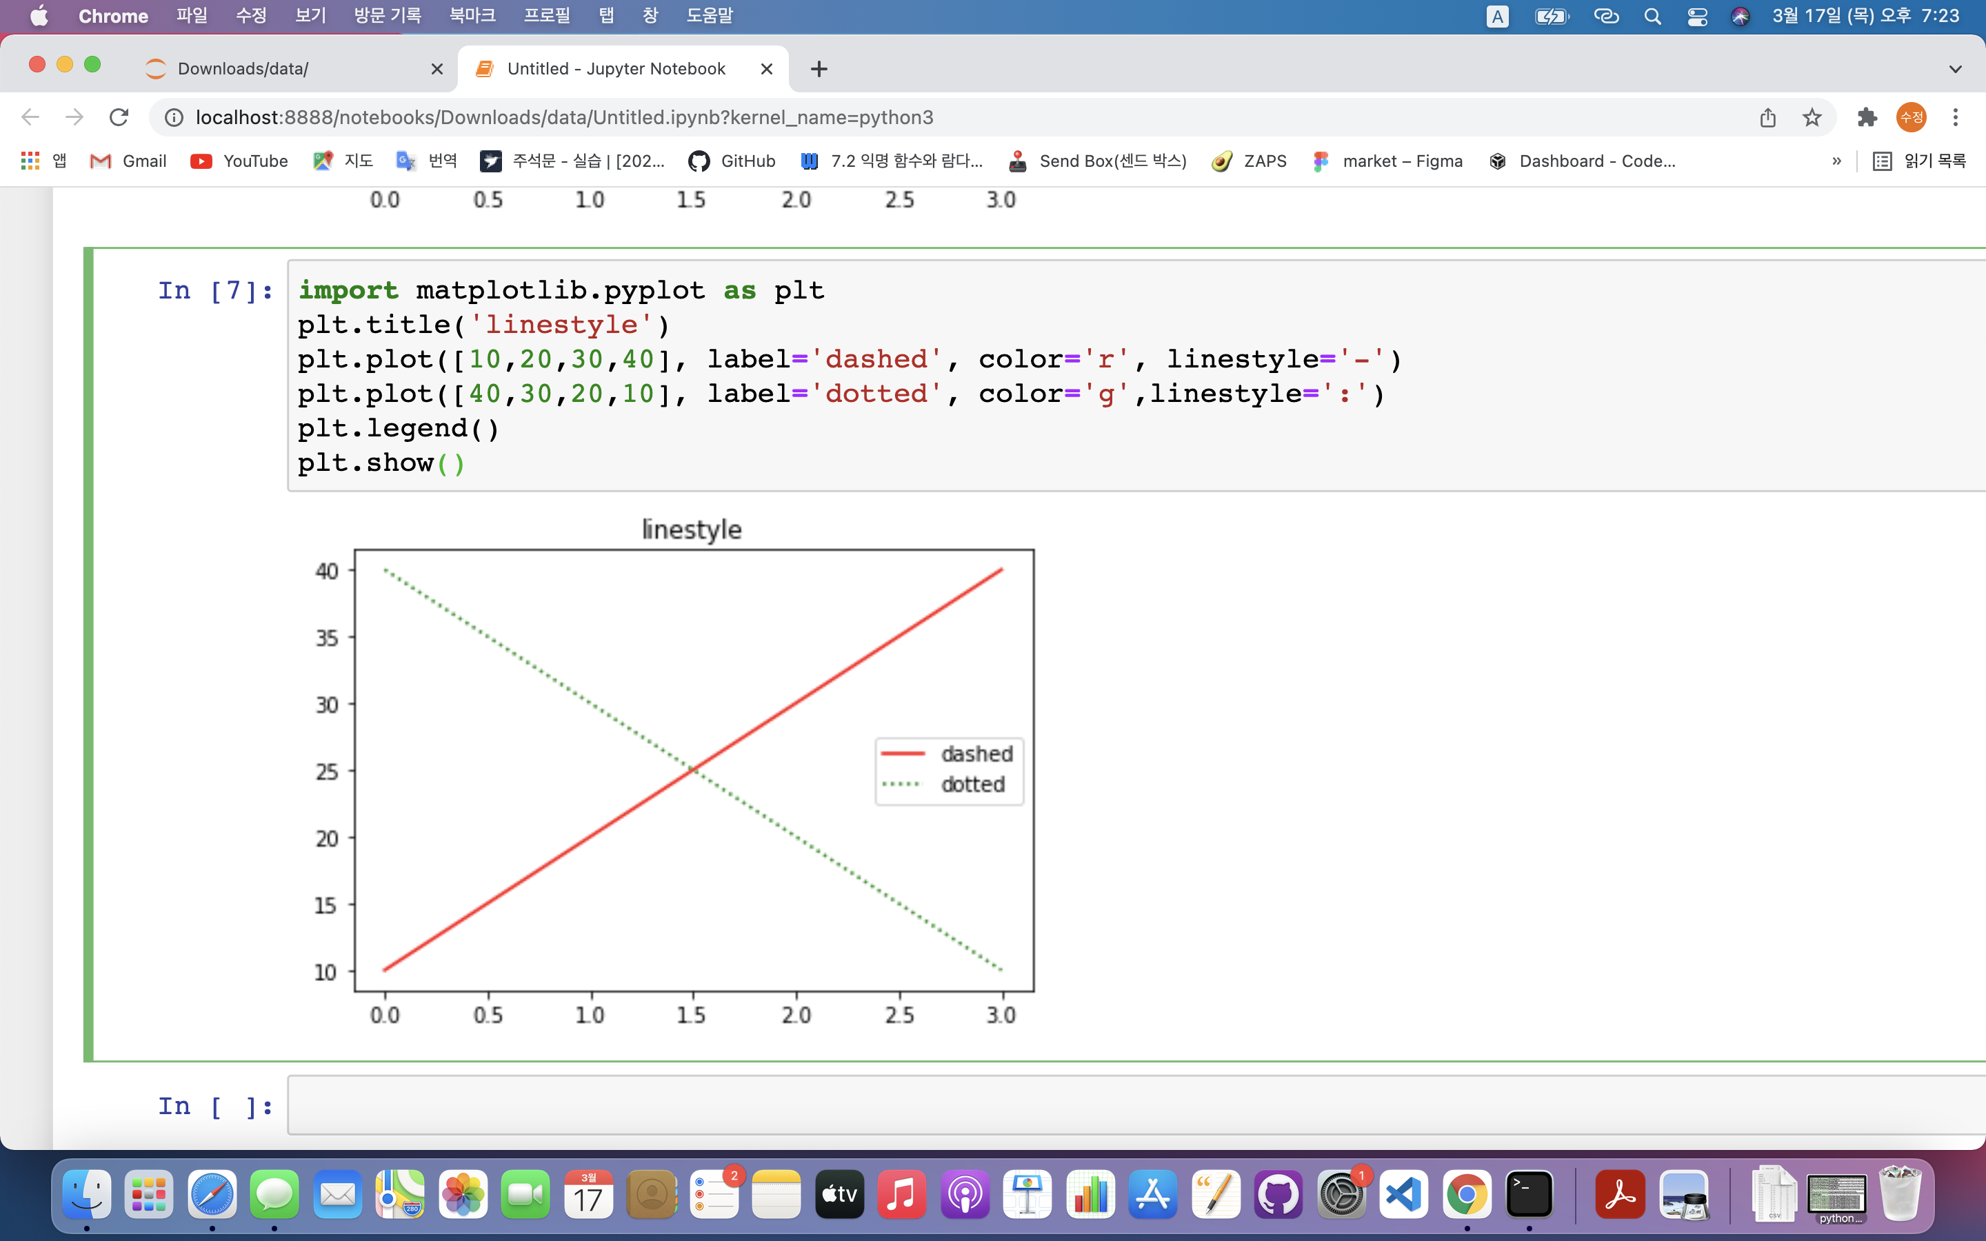Launch Visual Studio Code from the dock

(1403, 1194)
